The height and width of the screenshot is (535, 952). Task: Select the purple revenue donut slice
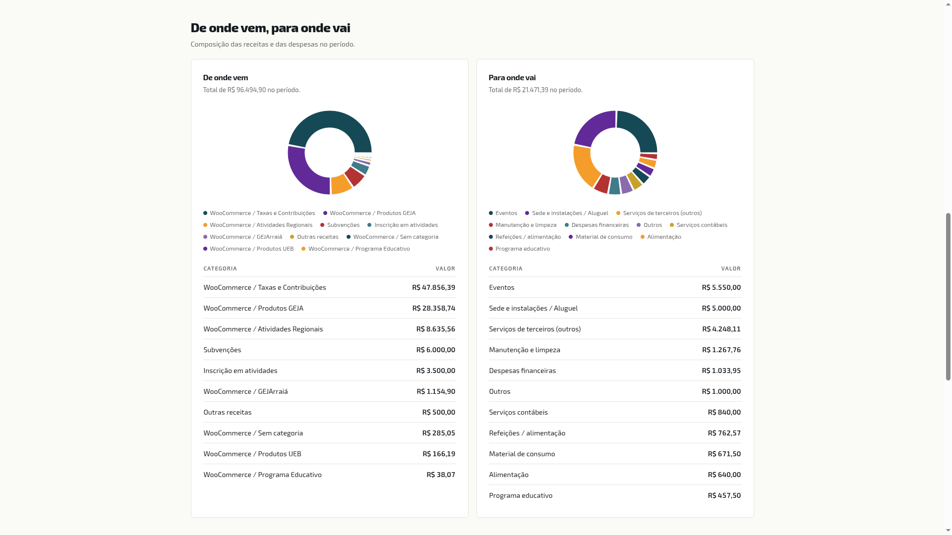302,173
